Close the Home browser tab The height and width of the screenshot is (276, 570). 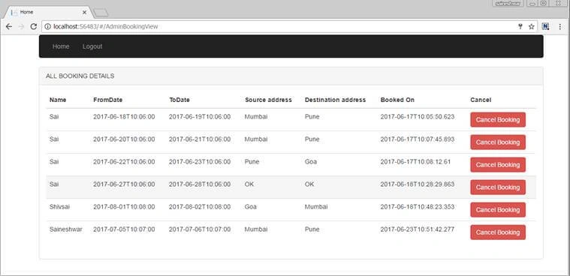[x=84, y=12]
